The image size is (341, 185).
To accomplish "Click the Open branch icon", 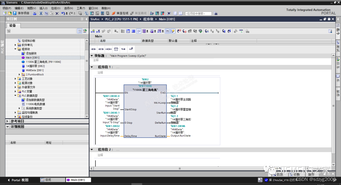I will [x=123, y=49].
